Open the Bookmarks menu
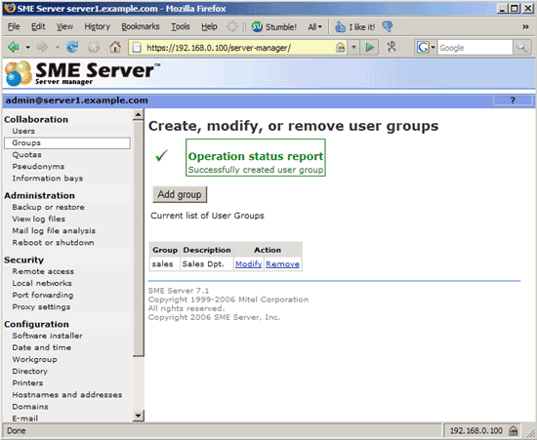Image resolution: width=537 pixels, height=440 pixels. tap(141, 26)
